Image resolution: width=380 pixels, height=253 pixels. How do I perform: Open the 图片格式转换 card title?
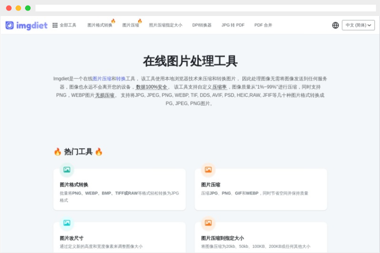(74, 184)
